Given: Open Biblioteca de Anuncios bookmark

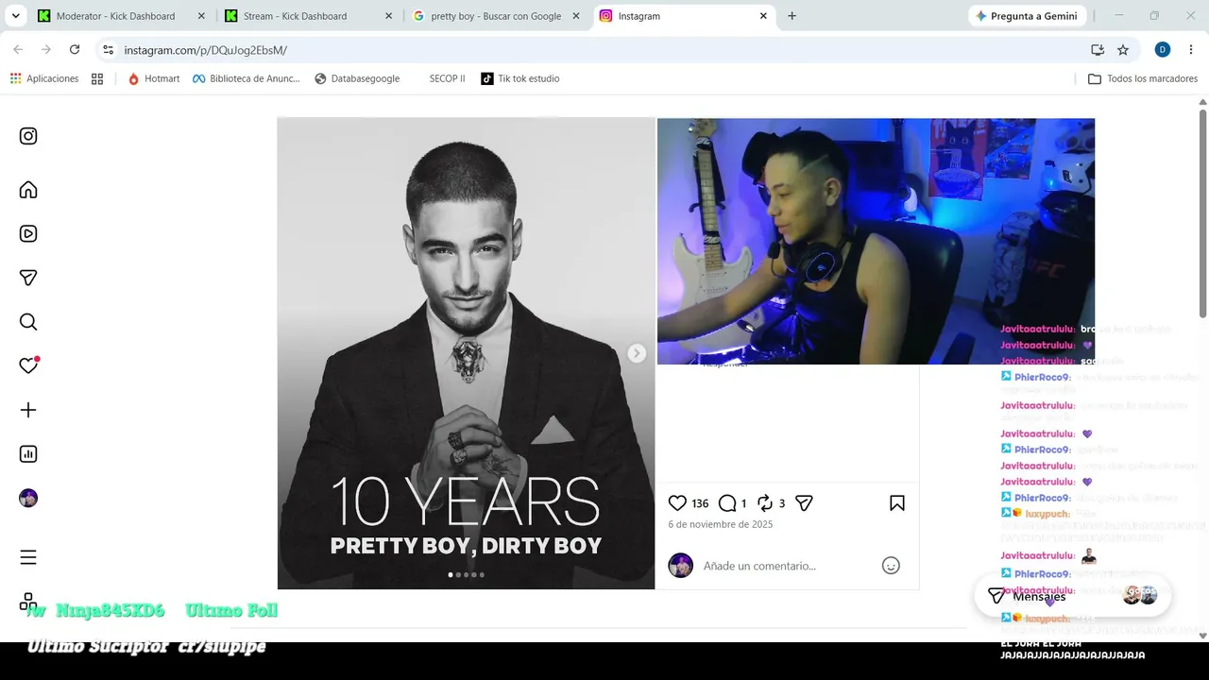Looking at the screenshot, I should click(246, 78).
